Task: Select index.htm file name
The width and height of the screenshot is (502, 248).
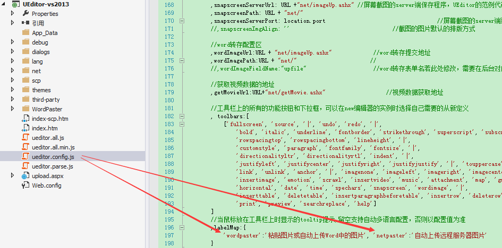Action: coord(45,128)
